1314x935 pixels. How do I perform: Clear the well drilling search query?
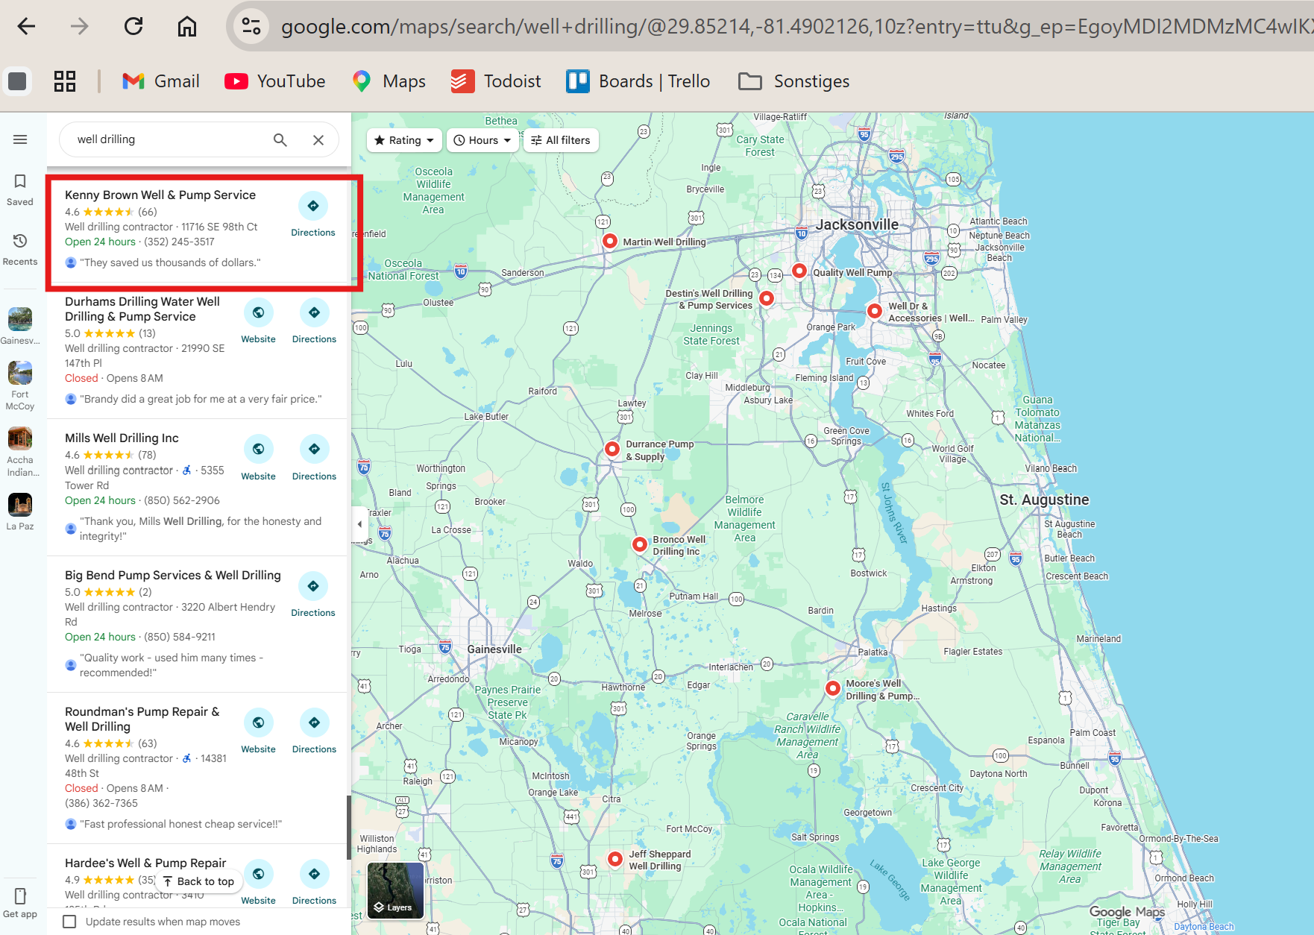pyautogui.click(x=318, y=139)
